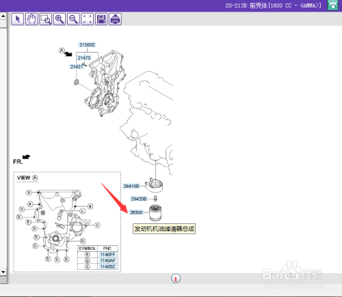The width and height of the screenshot is (342, 297).
Task: Select the arrow pointer tool
Action: (18, 19)
